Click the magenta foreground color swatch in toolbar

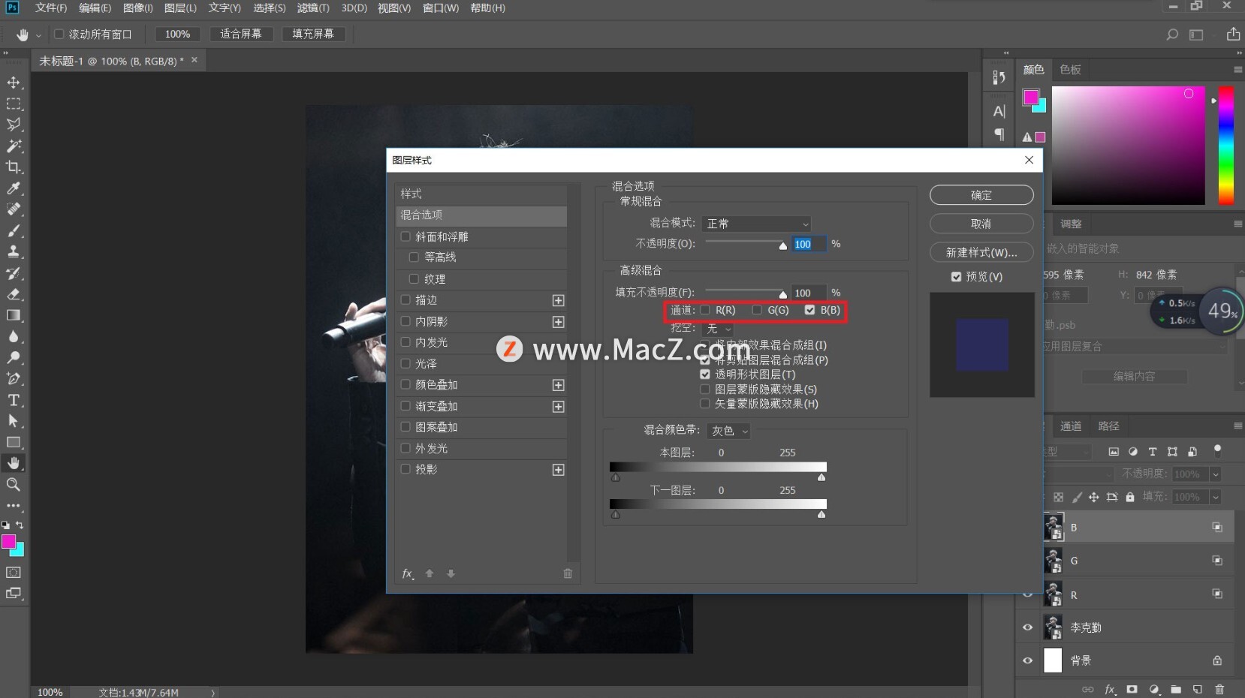pos(8,541)
